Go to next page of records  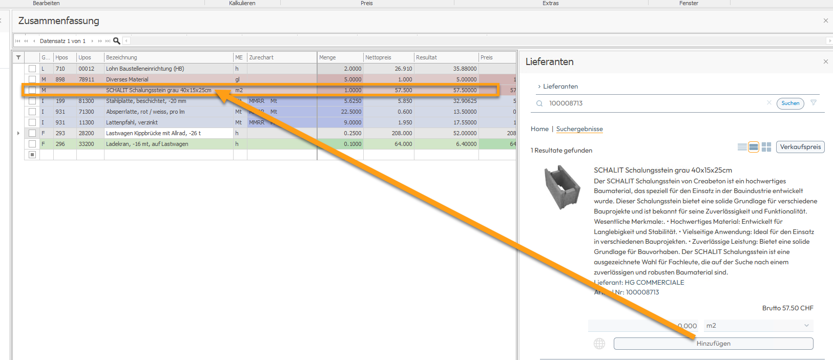coord(100,41)
